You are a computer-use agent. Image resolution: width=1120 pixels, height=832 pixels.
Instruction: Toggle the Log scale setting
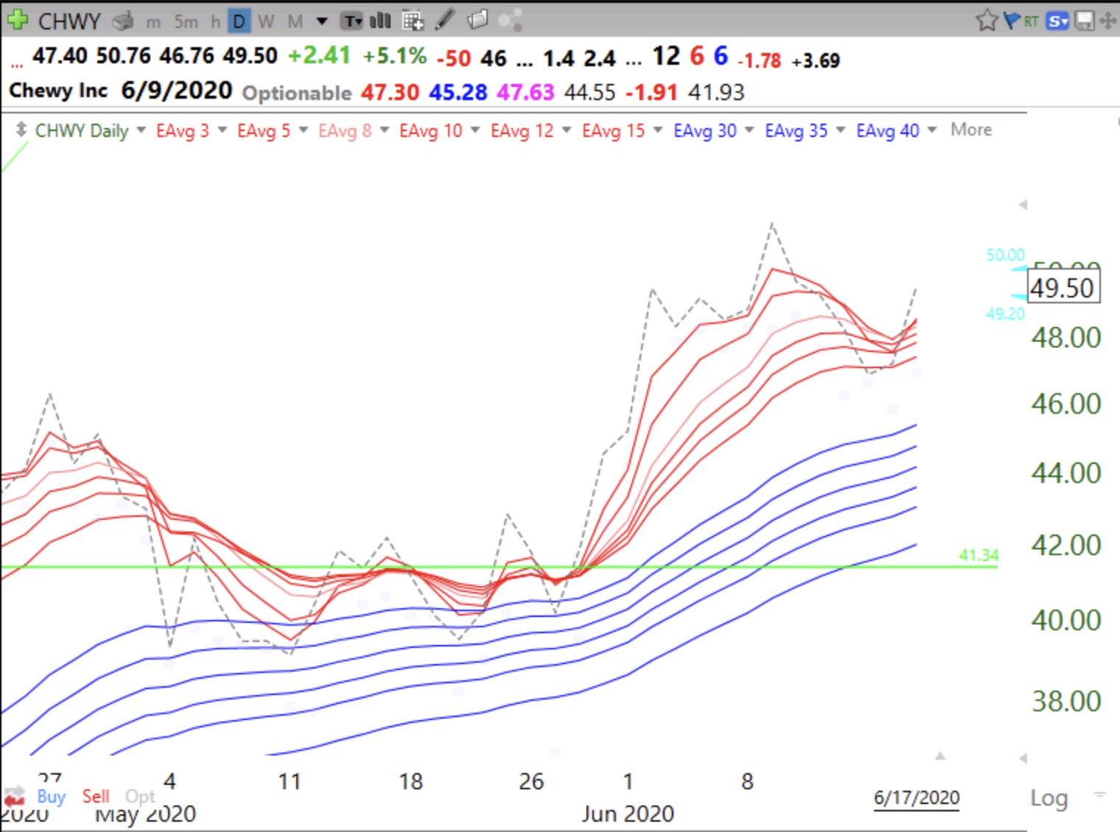click(1049, 798)
